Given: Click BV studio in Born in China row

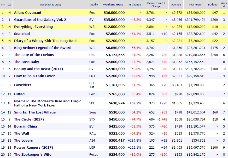Looking at the screenshot, I should (91, 127).
